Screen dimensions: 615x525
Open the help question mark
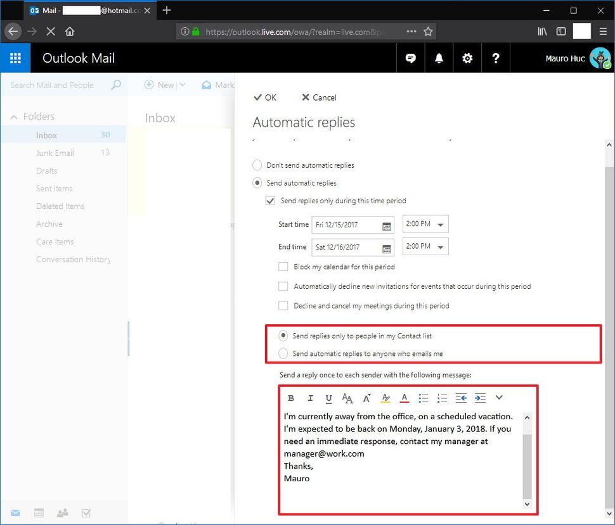[x=495, y=58]
